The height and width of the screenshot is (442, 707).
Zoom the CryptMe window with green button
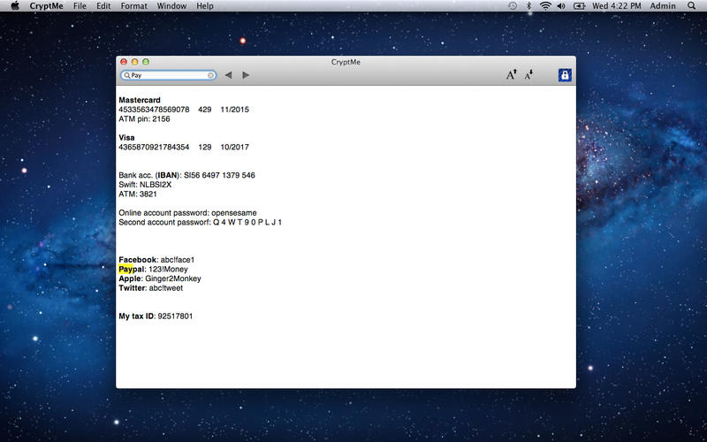[x=146, y=62]
